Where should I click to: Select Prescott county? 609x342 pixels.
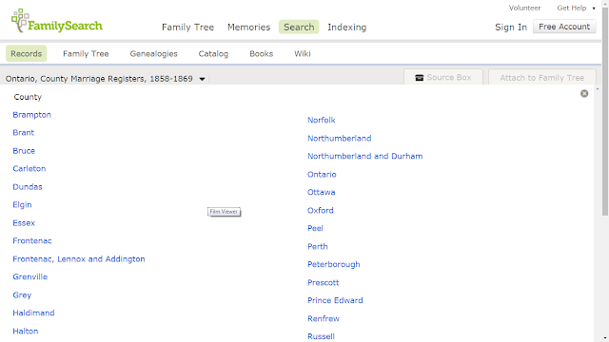[x=324, y=283]
